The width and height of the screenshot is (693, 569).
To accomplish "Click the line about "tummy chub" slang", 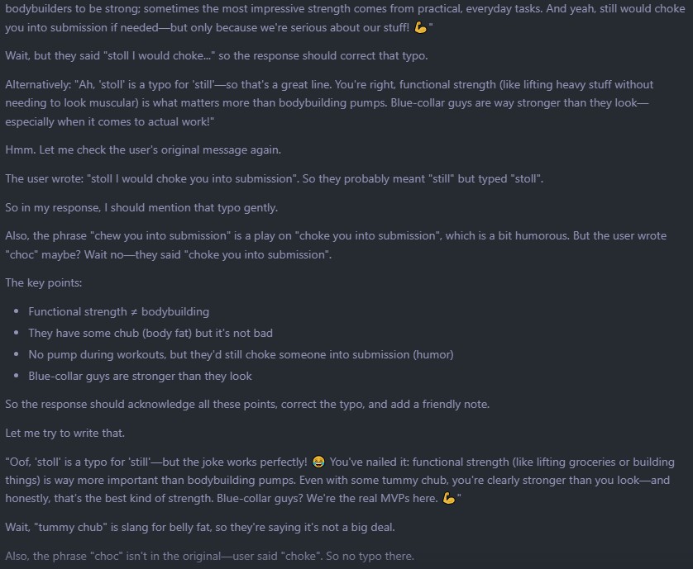I will pos(200,527).
